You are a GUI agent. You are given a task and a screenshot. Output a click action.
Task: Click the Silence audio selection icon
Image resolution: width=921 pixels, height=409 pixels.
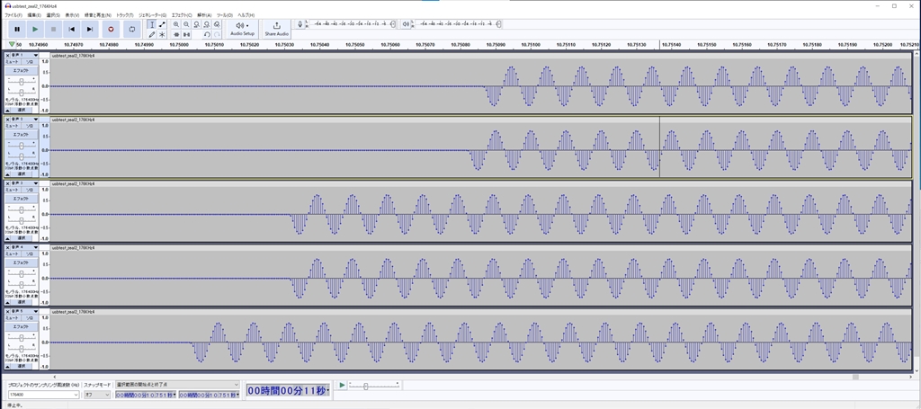tap(186, 34)
